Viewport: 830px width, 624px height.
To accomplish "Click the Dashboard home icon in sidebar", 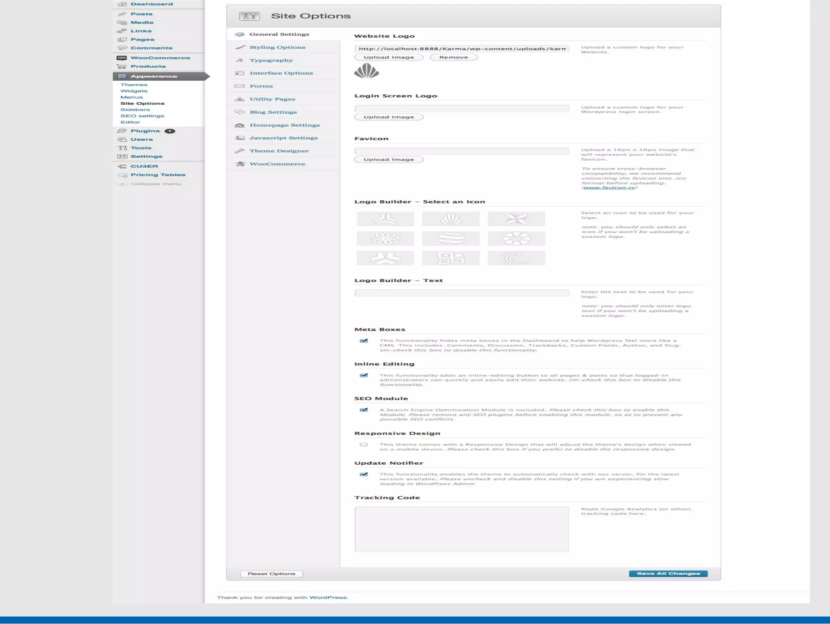I will [x=122, y=4].
